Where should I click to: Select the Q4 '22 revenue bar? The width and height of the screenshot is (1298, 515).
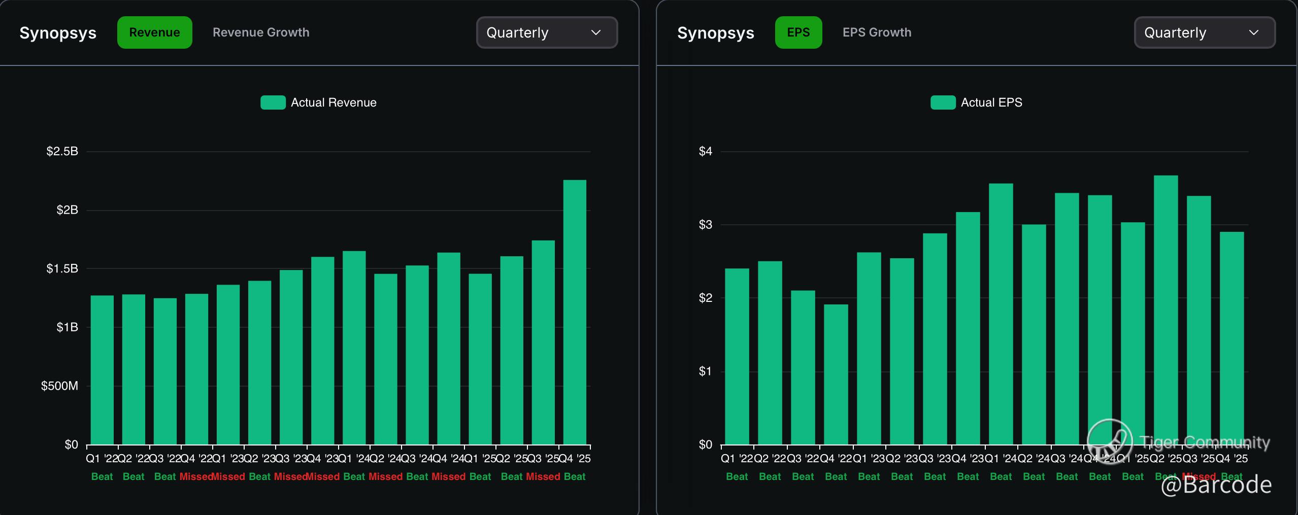(x=196, y=369)
